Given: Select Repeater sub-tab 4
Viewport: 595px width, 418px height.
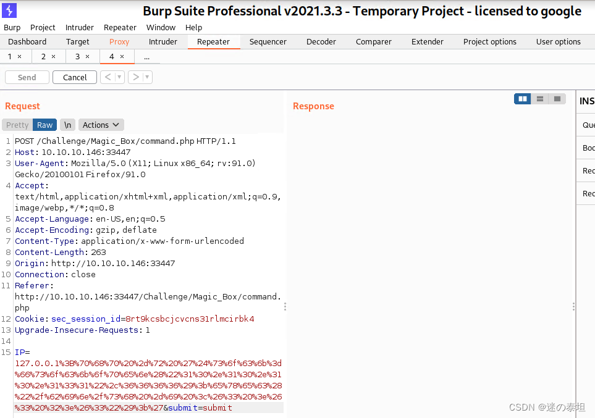Looking at the screenshot, I should (x=112, y=57).
